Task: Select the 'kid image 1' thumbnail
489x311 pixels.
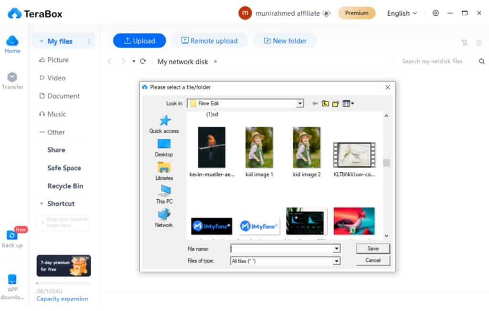Action: pyautogui.click(x=259, y=148)
